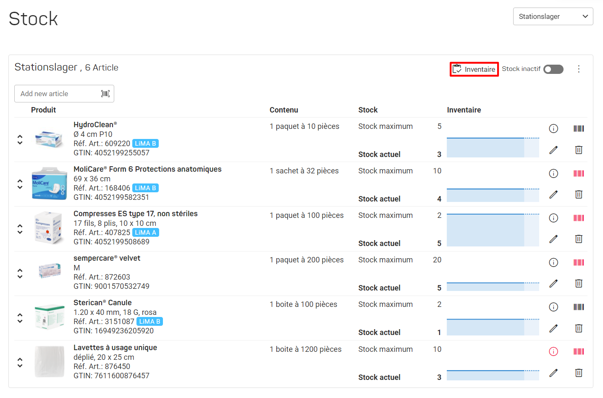View info for sempercare velvet
This screenshot has width=603, height=398.
(553, 262)
